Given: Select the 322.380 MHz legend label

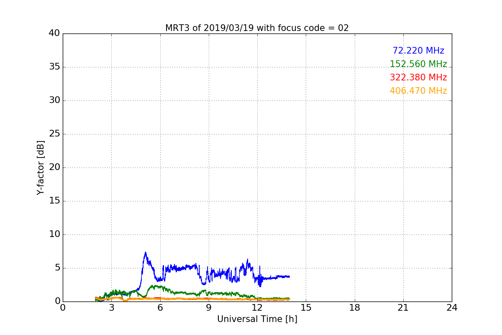Looking at the screenshot, I should (x=418, y=77).
